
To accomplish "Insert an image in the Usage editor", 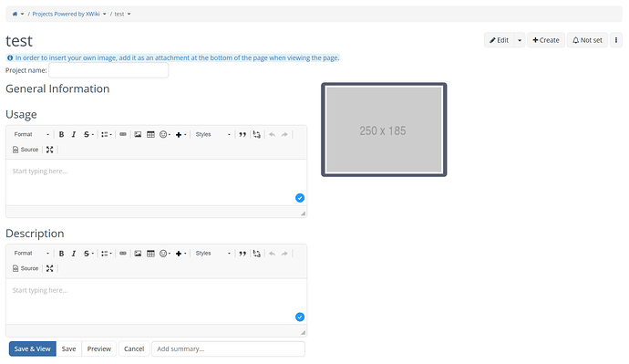I will tap(138, 134).
